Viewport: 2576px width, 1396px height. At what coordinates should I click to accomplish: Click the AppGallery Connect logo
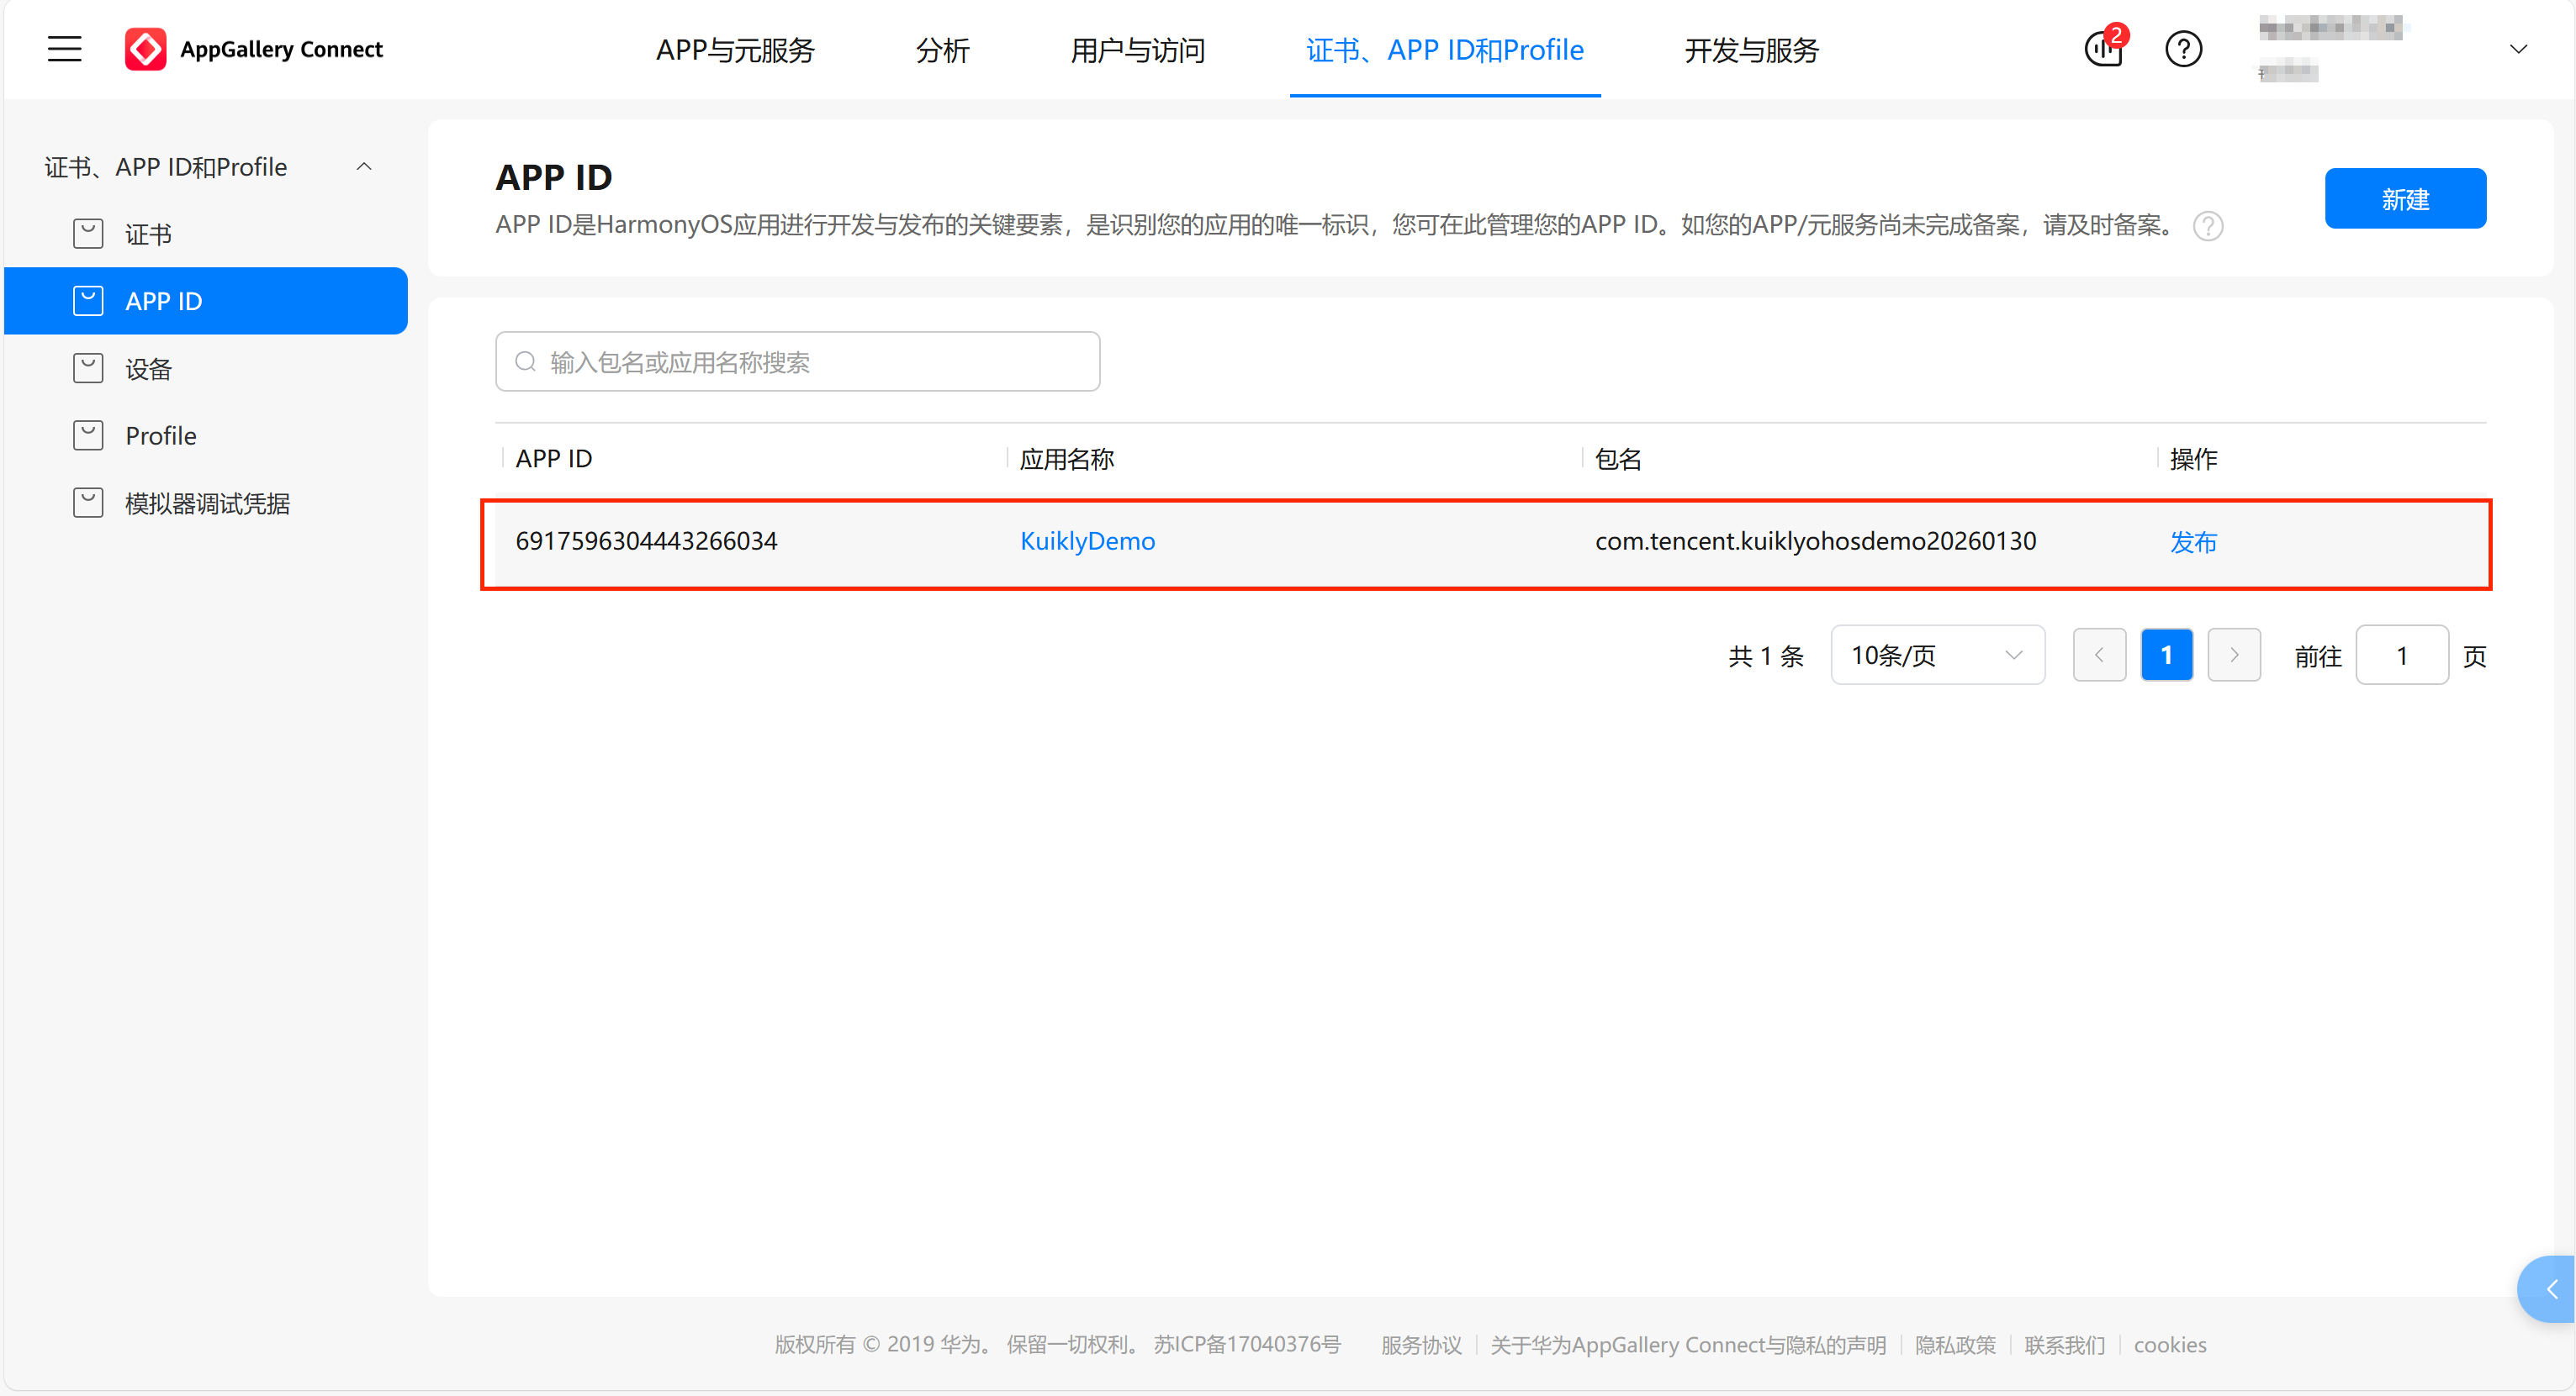[x=146, y=49]
